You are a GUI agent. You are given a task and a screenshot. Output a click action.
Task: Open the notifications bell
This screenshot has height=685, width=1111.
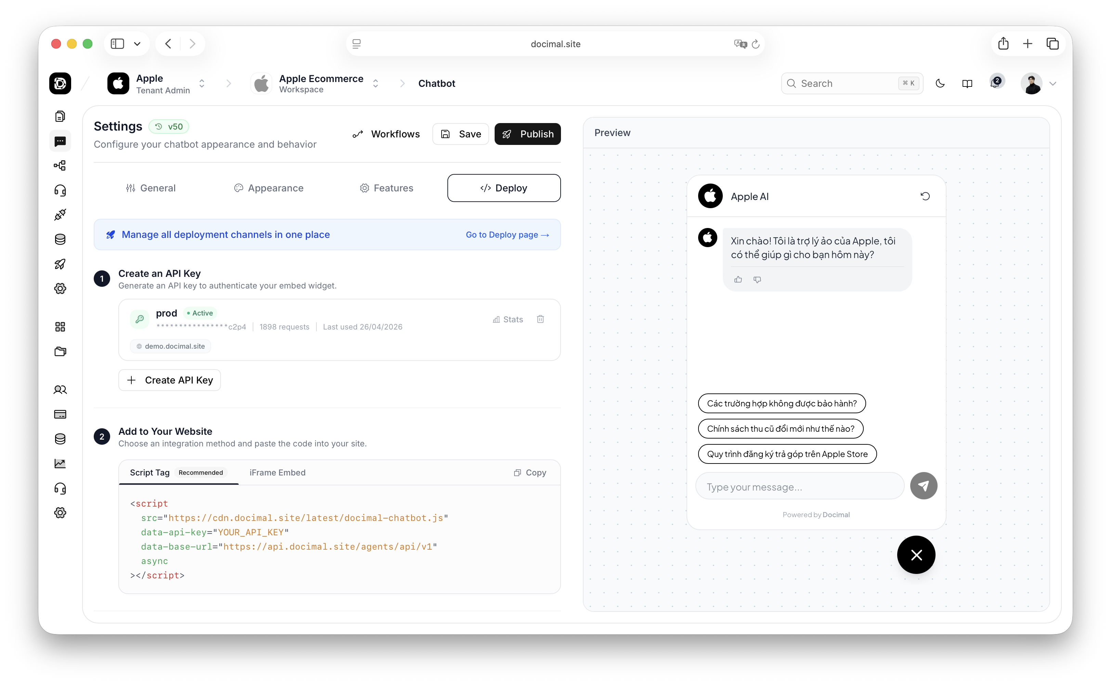point(996,83)
